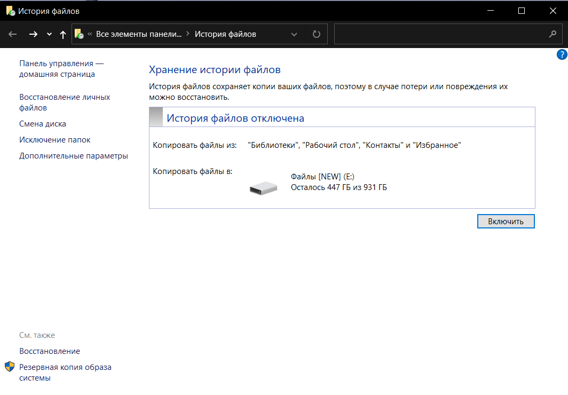Click the drive E: icon
This screenshot has height=395, width=568.
[x=263, y=188]
